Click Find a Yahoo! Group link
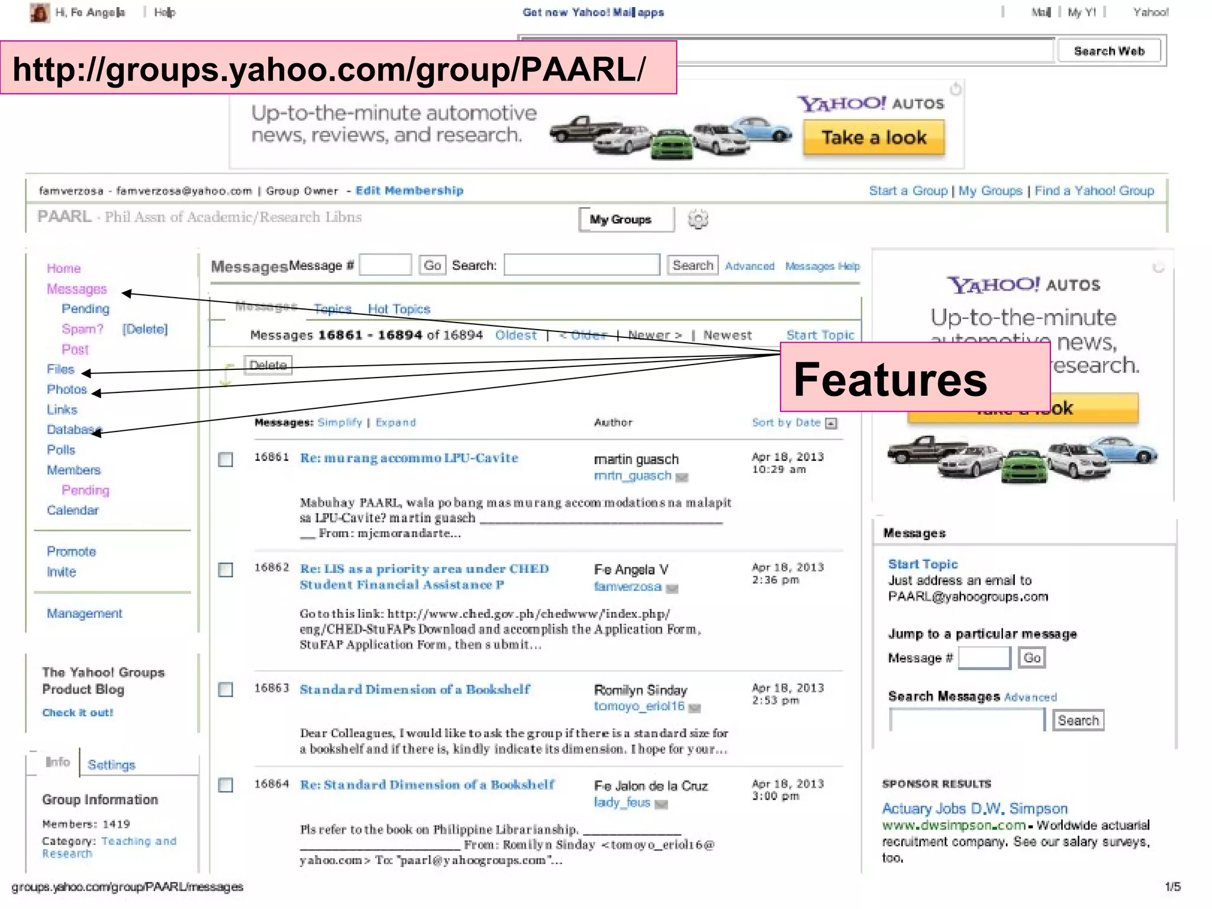Image resolution: width=1212 pixels, height=909 pixels. (x=1094, y=191)
